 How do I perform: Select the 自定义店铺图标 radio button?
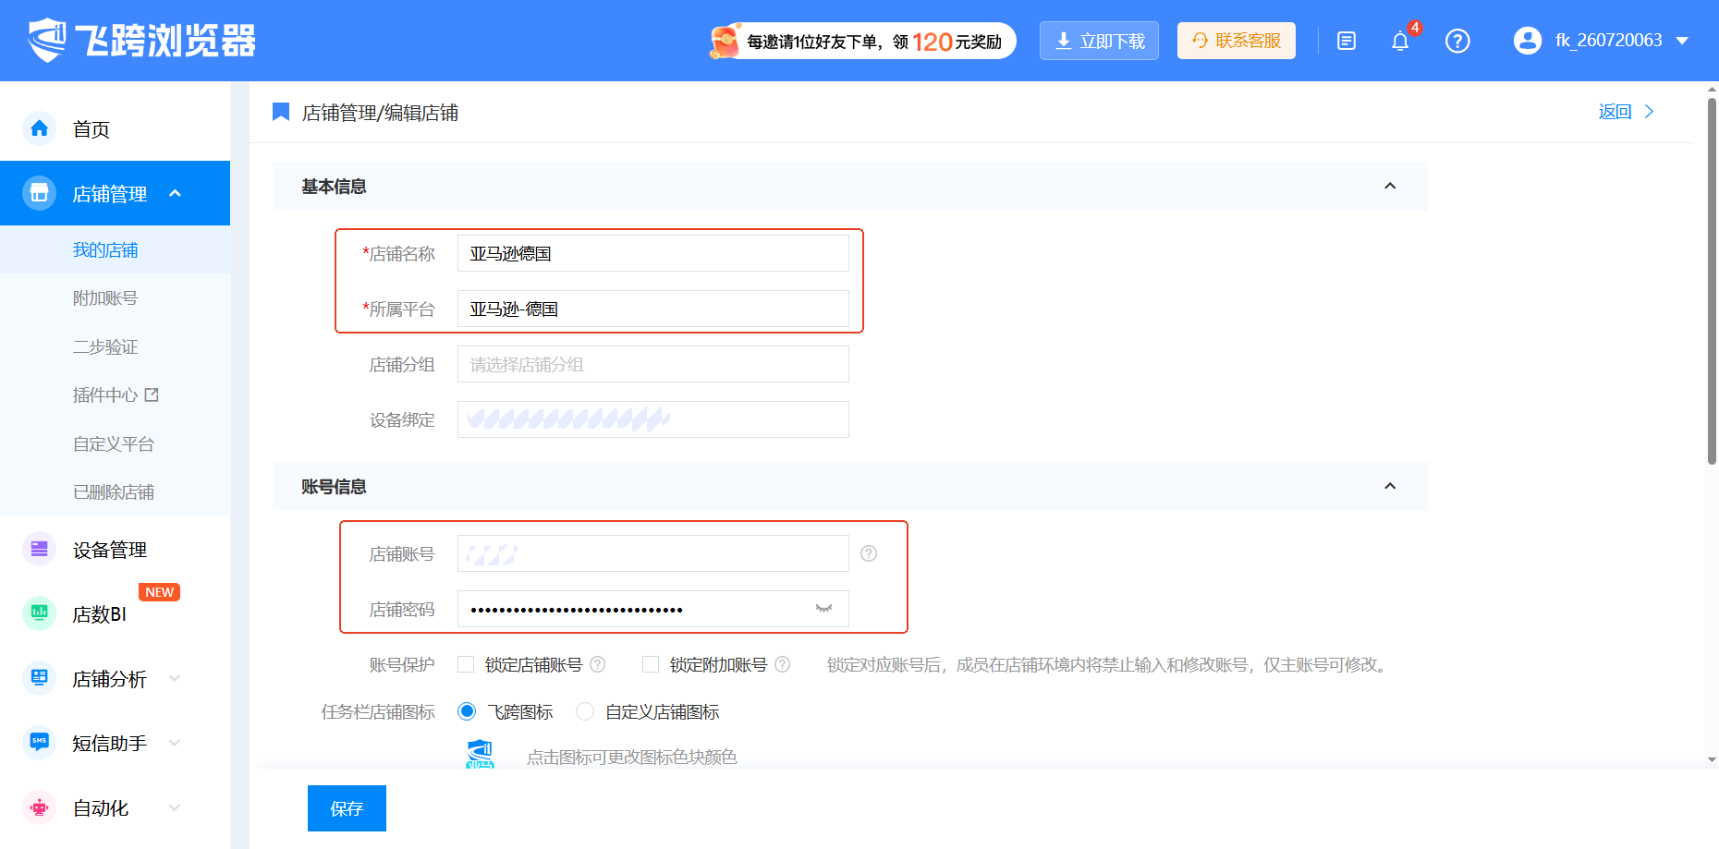(x=585, y=711)
